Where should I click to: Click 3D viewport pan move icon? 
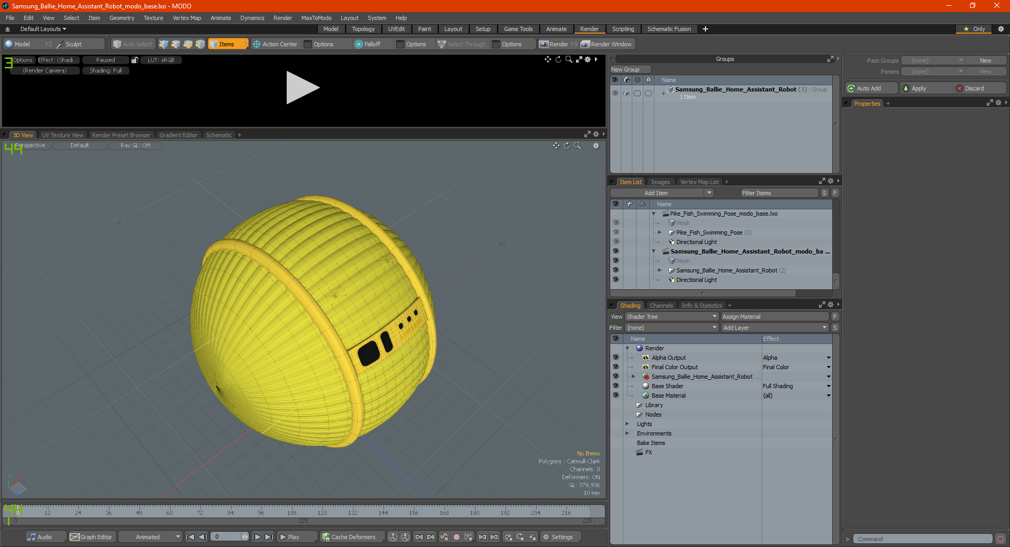(x=556, y=146)
